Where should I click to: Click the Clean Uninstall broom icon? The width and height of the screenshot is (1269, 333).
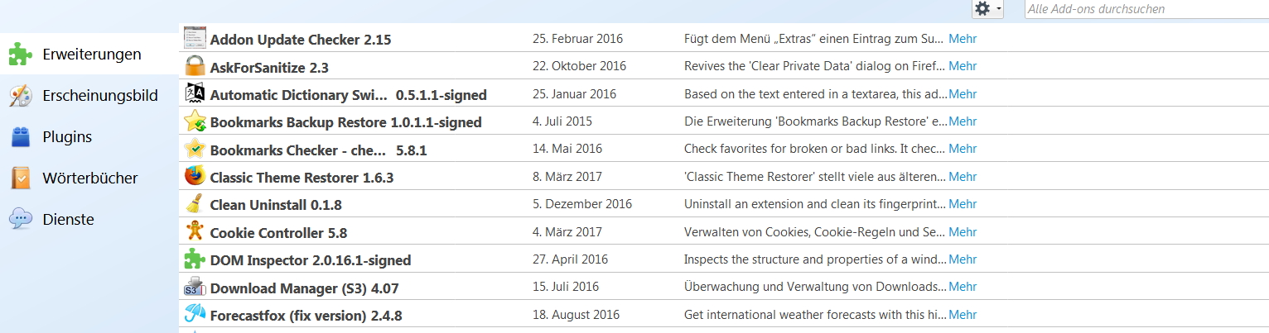coord(195,203)
